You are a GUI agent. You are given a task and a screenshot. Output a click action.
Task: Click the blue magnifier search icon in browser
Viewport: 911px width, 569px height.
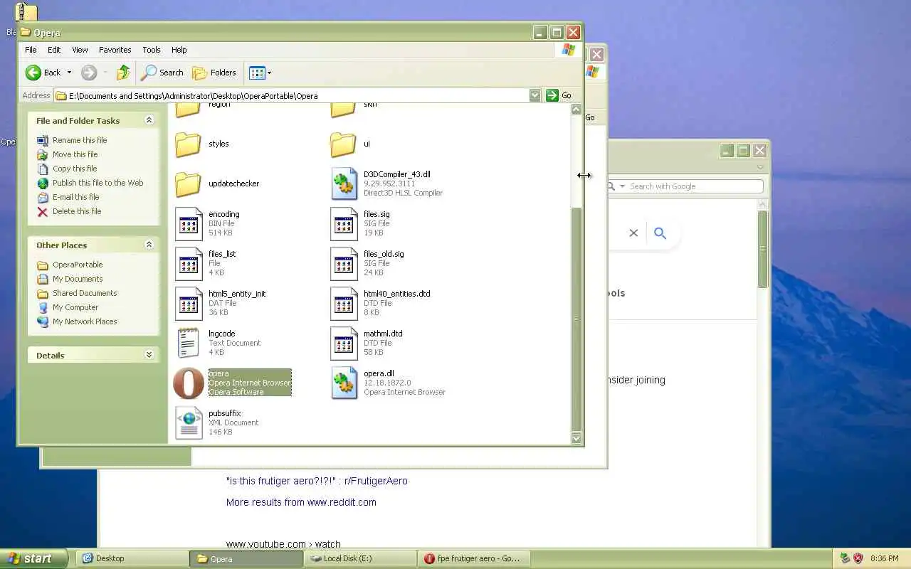(x=660, y=233)
